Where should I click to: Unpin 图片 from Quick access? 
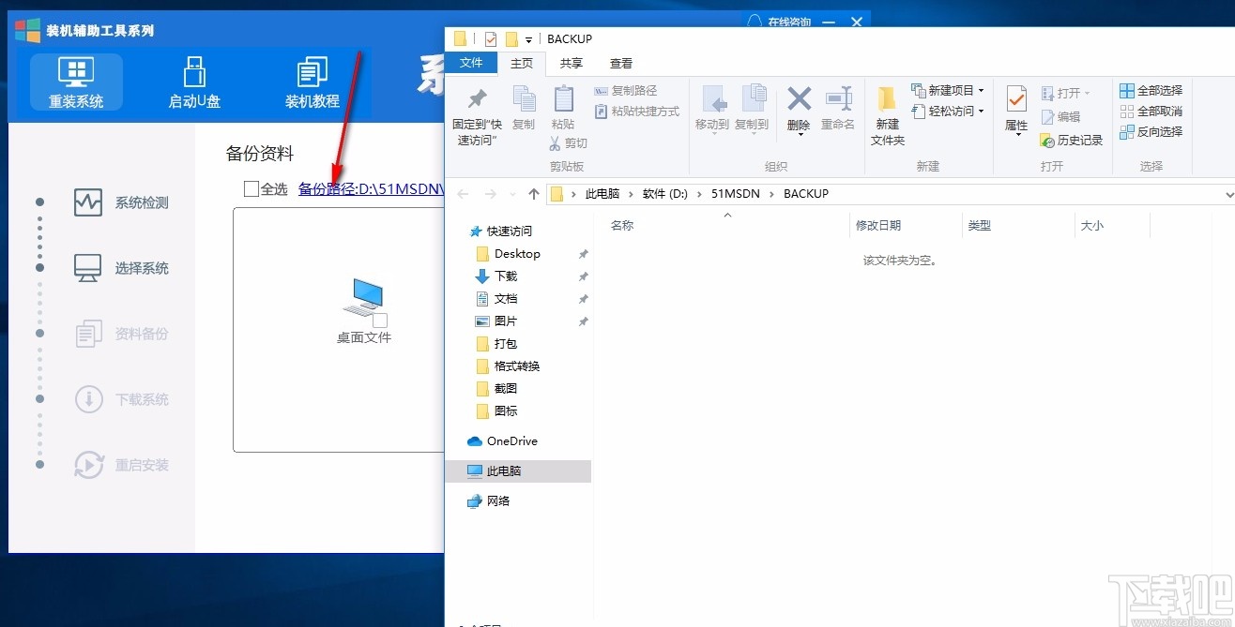pyautogui.click(x=583, y=321)
